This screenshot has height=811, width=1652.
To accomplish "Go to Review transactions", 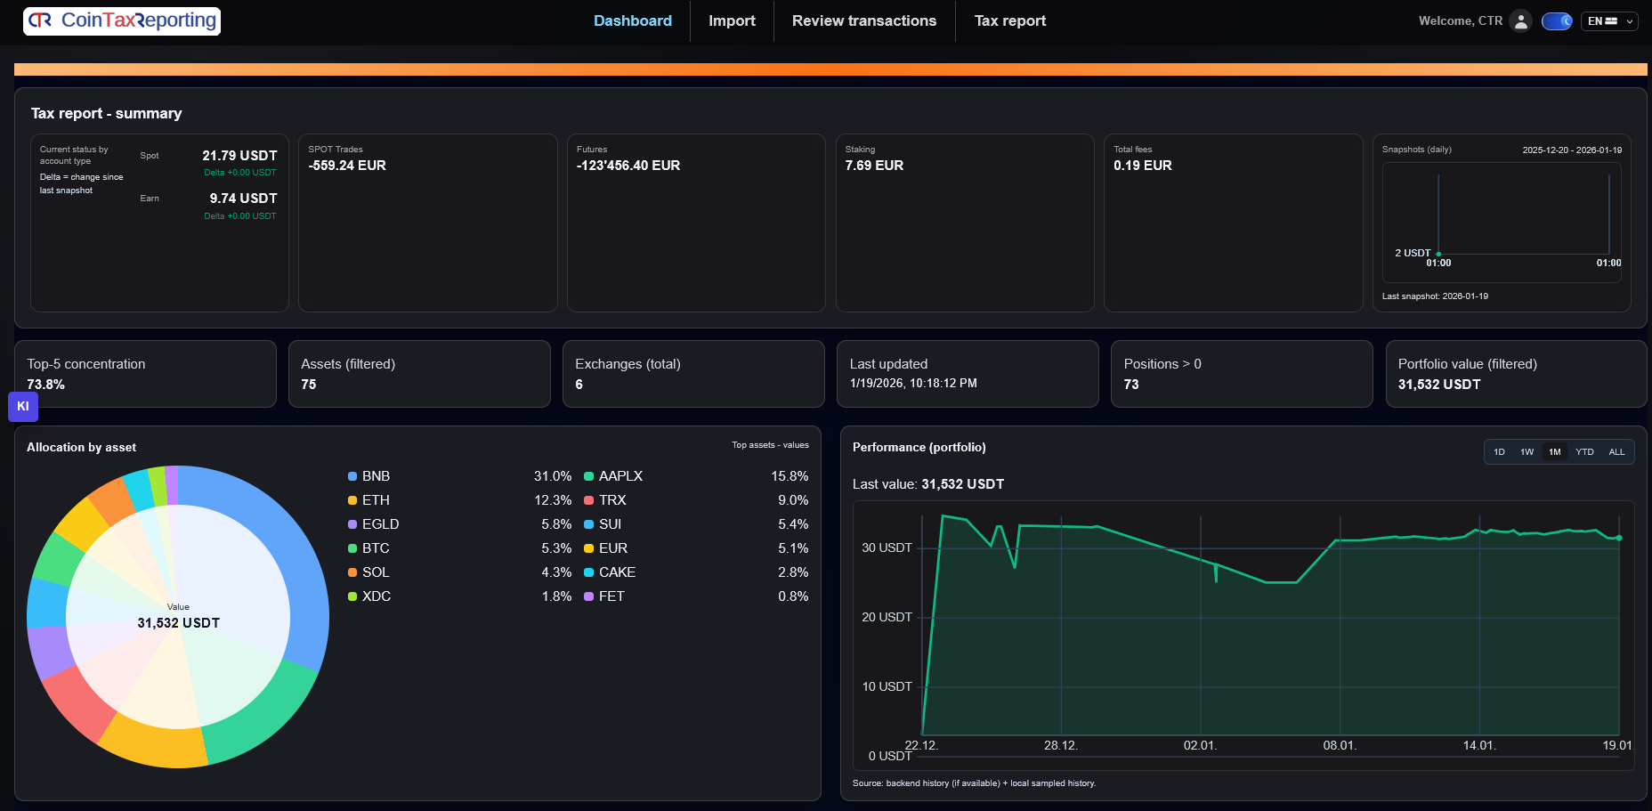I will point(864,20).
